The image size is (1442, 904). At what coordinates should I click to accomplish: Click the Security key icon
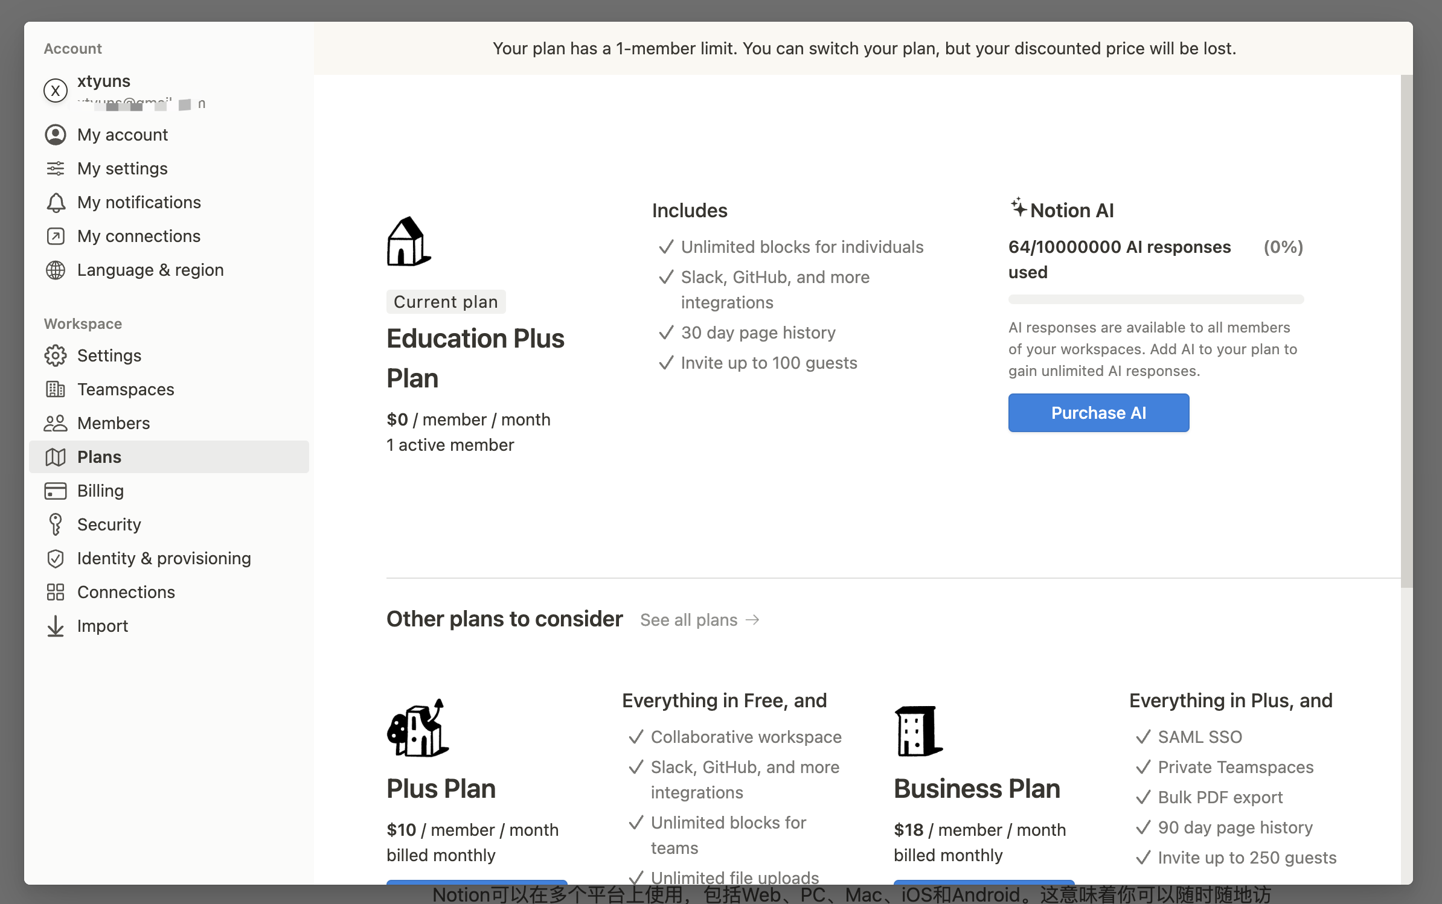click(56, 524)
